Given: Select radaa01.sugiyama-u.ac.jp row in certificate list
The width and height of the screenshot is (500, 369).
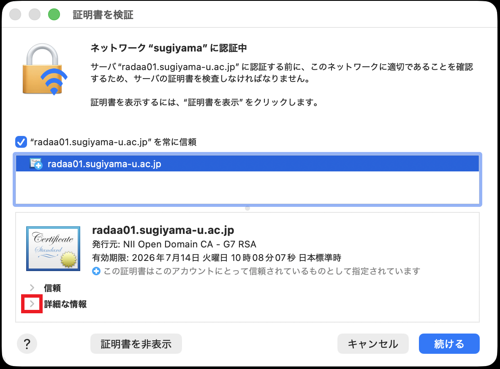Looking at the screenshot, I should point(247,164).
